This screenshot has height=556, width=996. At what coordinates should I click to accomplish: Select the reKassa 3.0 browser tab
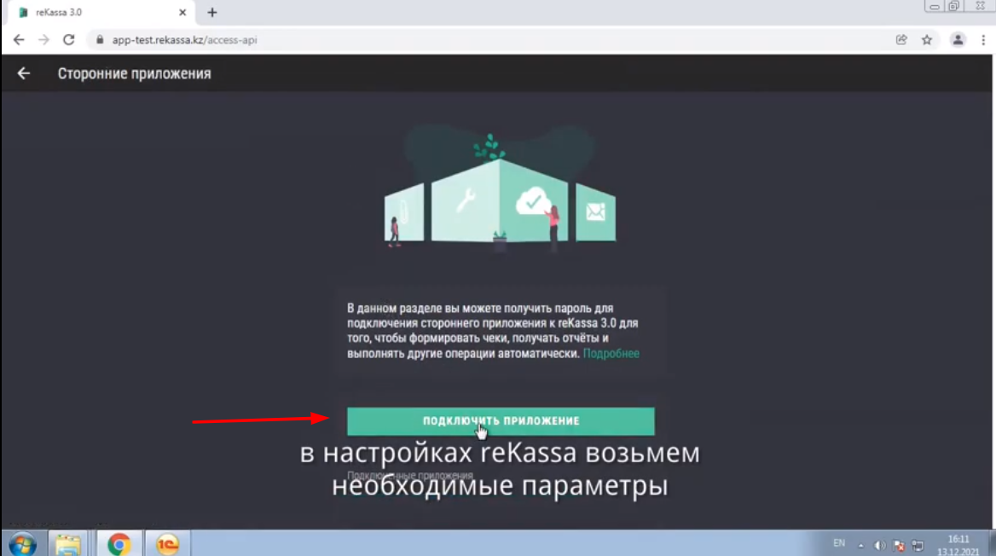(101, 13)
